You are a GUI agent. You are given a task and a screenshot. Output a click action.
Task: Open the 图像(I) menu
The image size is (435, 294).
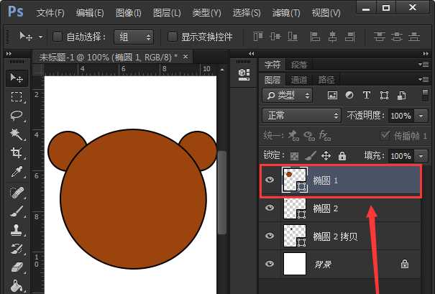pyautogui.click(x=128, y=13)
